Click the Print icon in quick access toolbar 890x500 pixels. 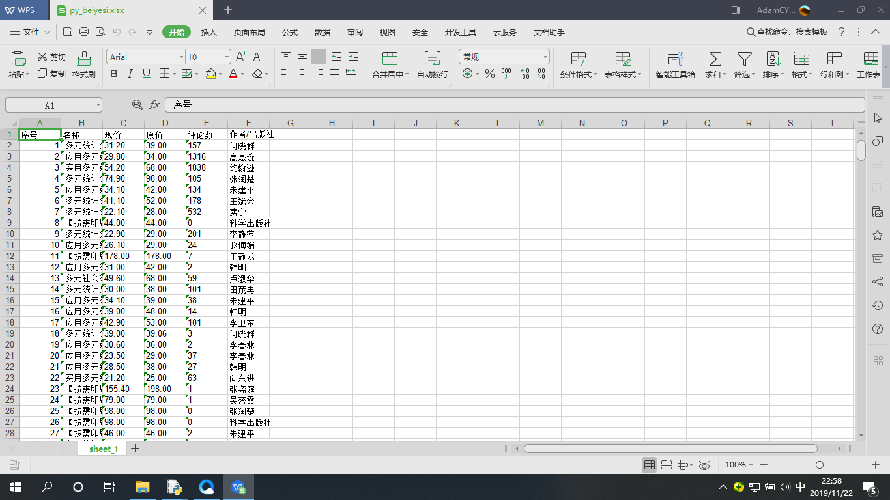[x=84, y=32]
